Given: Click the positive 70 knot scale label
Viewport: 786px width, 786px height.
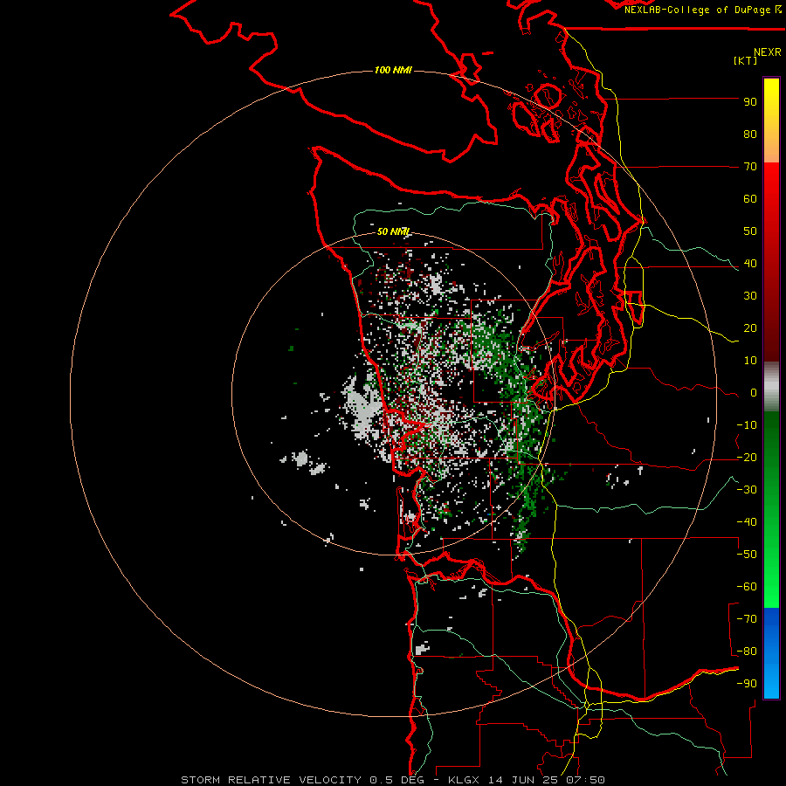Looking at the screenshot, I should (750, 167).
